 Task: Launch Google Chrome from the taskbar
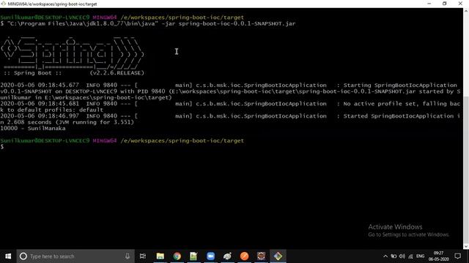(177, 256)
